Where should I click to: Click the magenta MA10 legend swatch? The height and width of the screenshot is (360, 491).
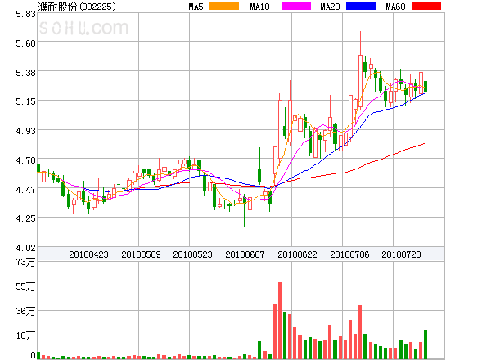[x=296, y=6]
